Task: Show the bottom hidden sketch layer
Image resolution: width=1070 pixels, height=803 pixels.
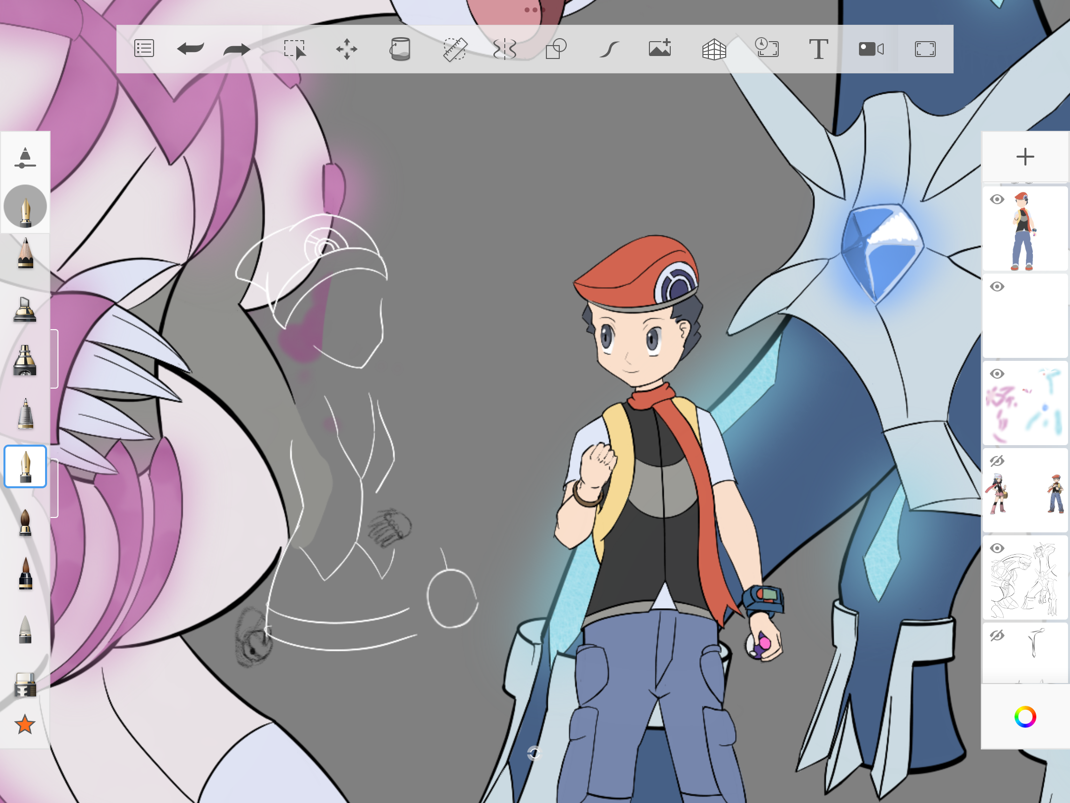Action: (x=997, y=635)
